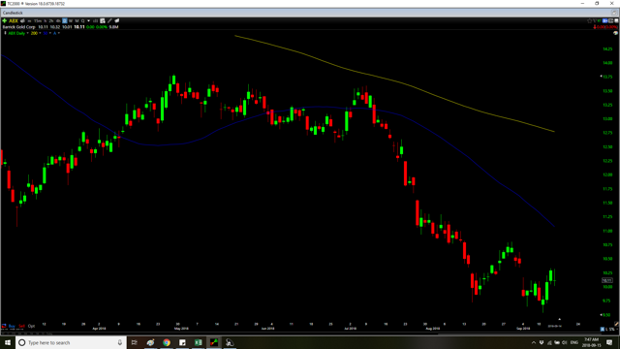Click the Buy button
Viewport: 620px width, 349px height.
12,326
